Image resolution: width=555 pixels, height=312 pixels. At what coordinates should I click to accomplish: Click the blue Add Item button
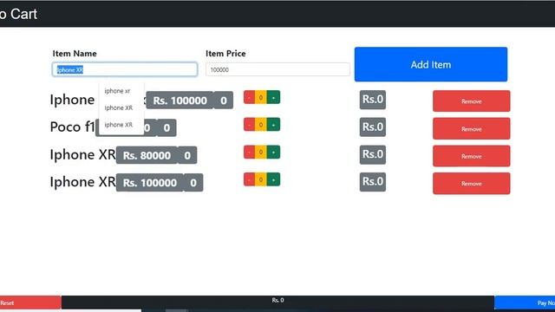[431, 64]
